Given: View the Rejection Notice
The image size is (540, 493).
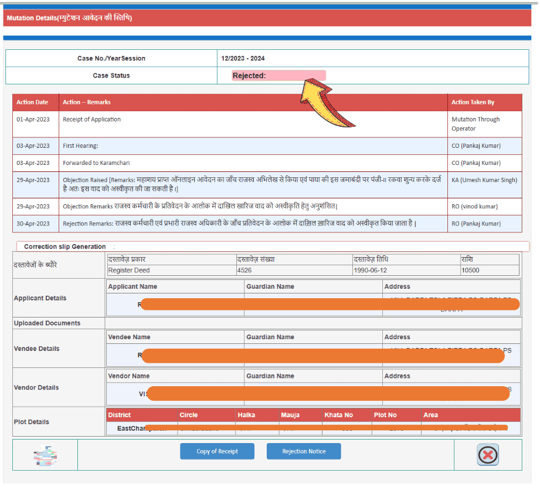Looking at the screenshot, I should (x=303, y=451).
